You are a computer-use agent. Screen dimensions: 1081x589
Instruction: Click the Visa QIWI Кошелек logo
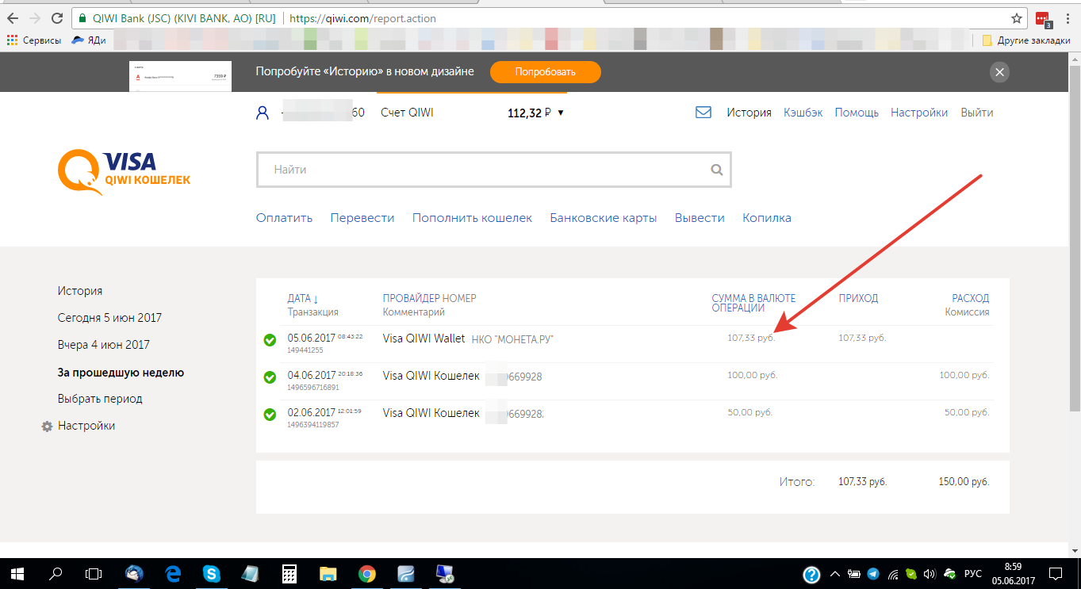coord(125,172)
